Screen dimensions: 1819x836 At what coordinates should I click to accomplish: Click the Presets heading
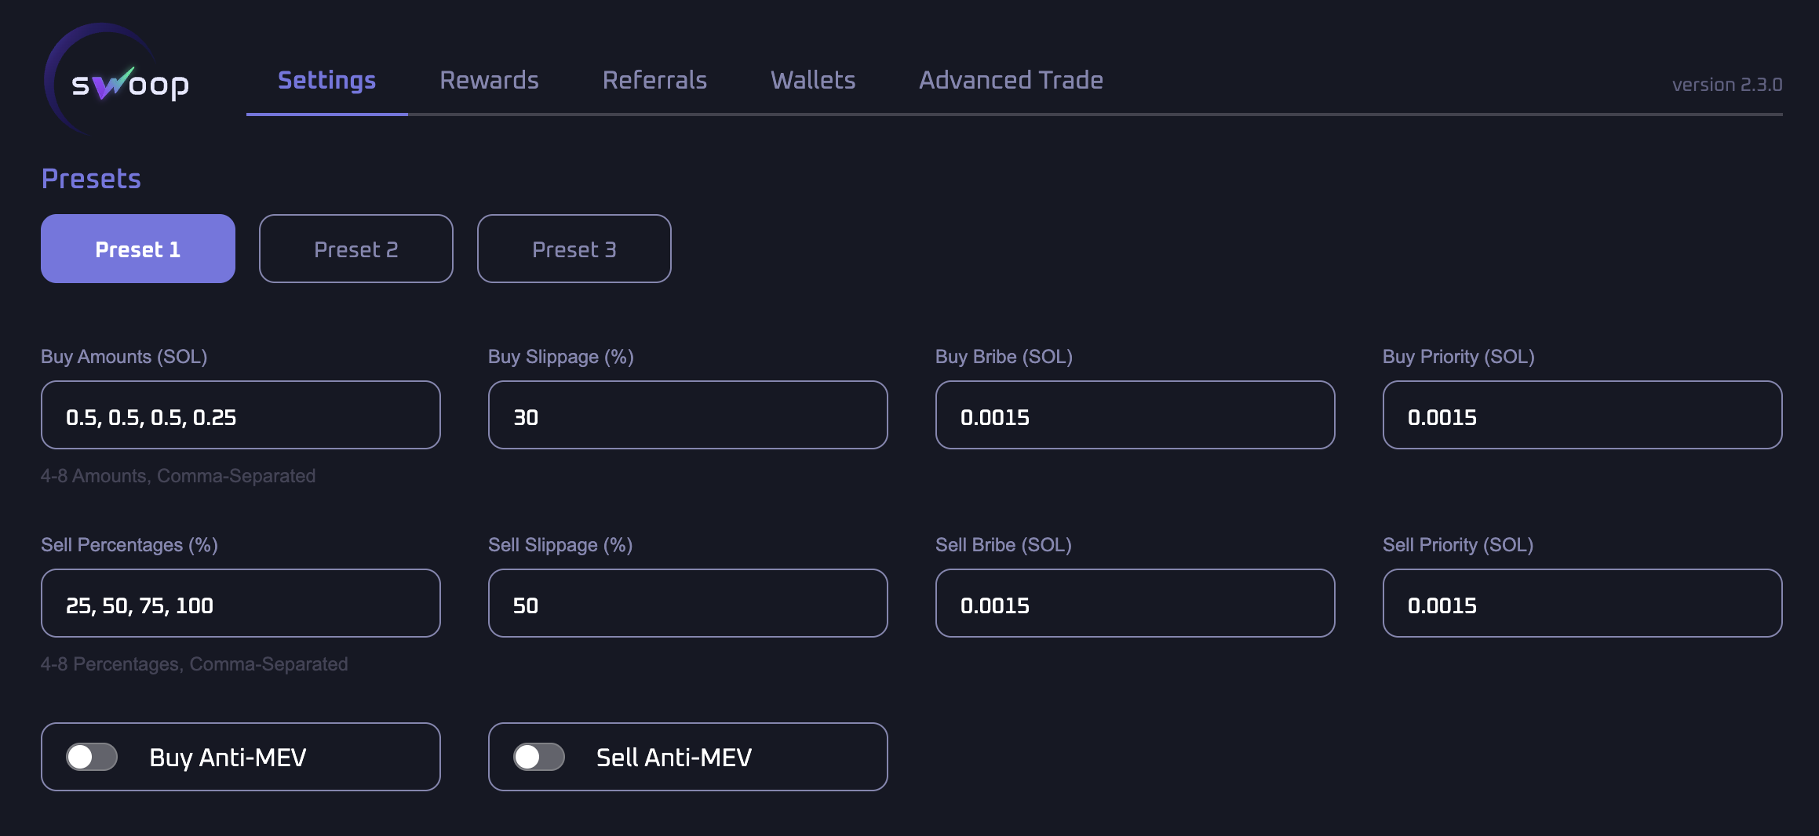pos(91,179)
